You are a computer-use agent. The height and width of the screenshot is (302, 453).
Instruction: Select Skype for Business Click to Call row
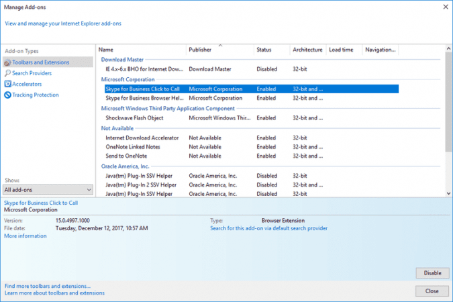252,89
